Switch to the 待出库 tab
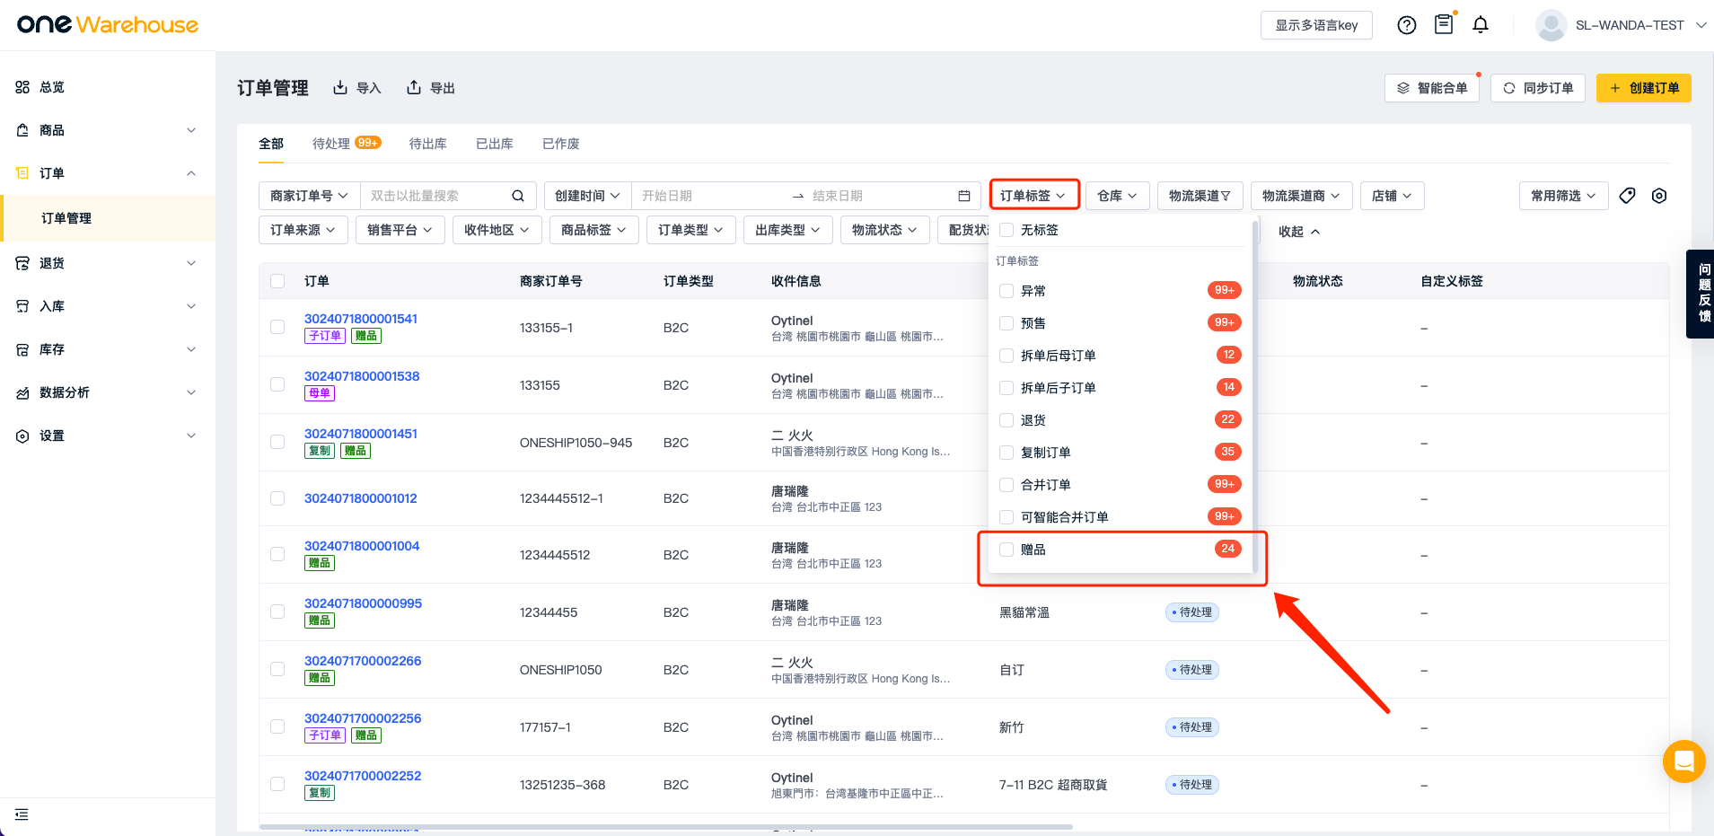 click(x=427, y=144)
